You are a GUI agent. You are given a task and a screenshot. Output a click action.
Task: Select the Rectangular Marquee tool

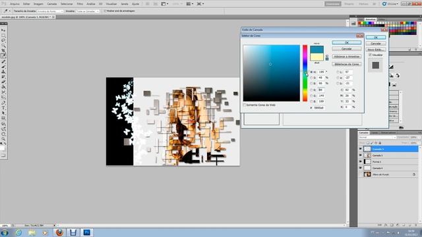tap(3, 35)
